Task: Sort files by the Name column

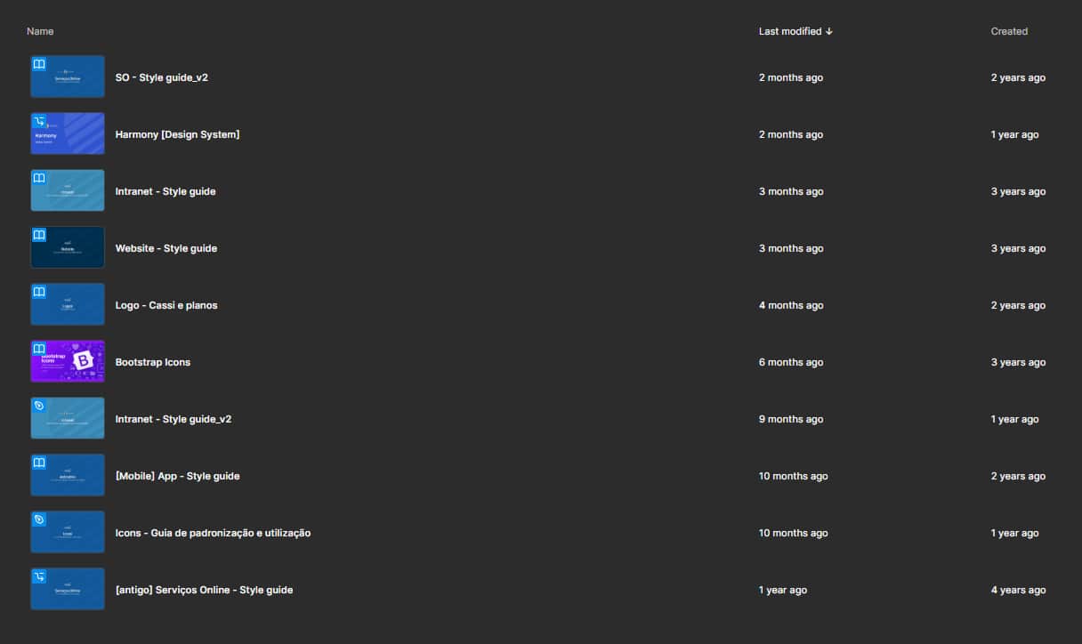Action: click(40, 31)
